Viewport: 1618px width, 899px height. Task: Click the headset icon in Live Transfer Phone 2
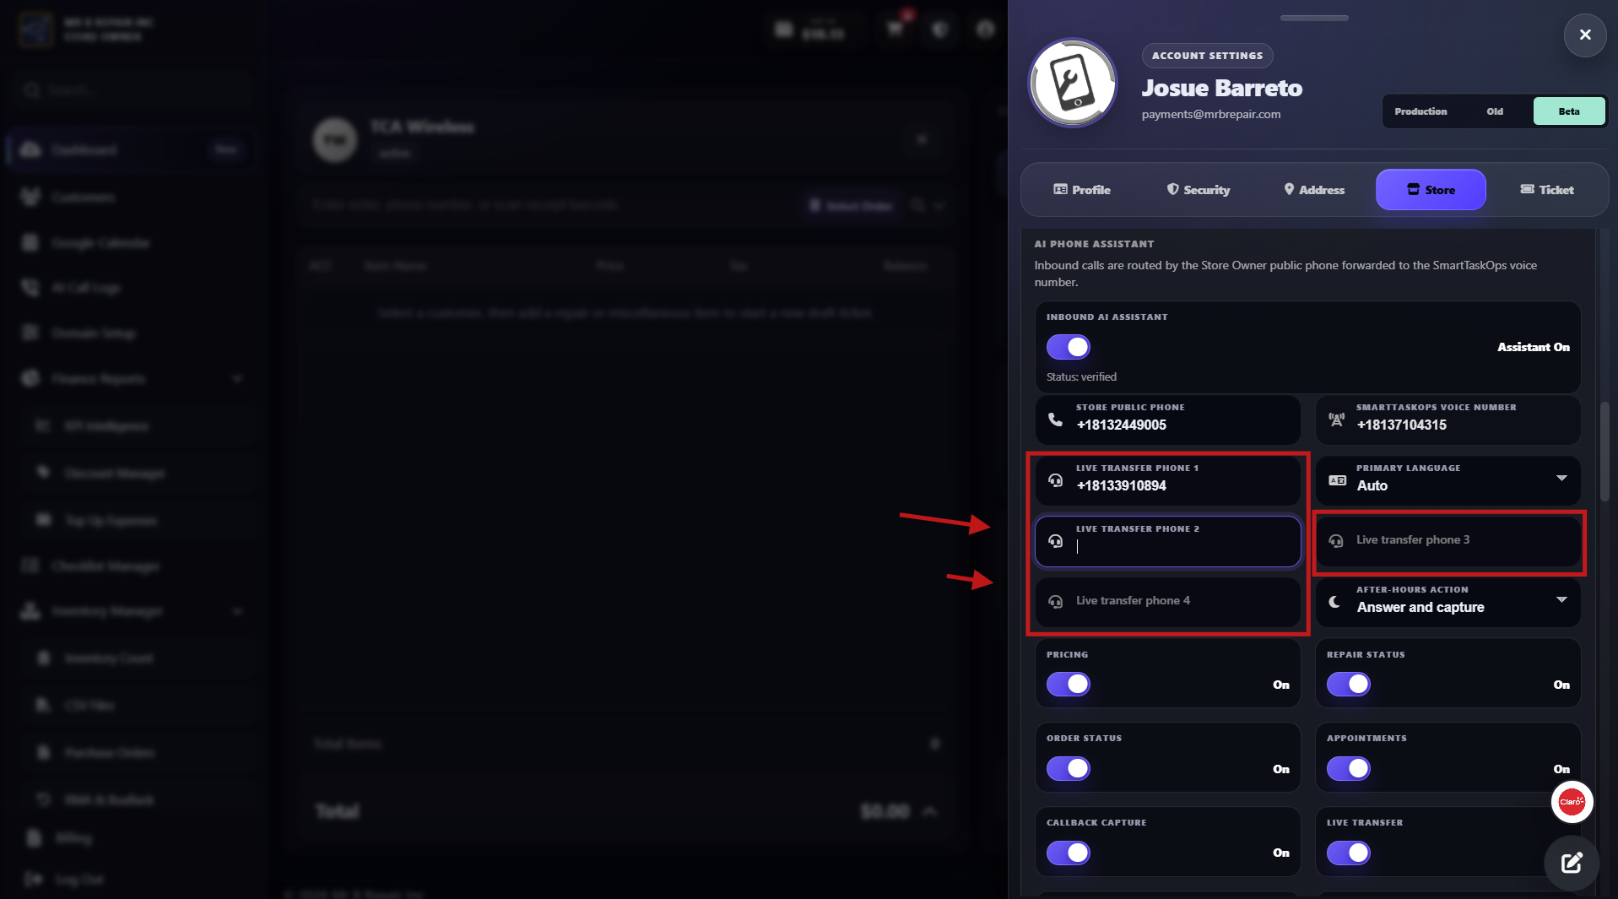click(1055, 540)
